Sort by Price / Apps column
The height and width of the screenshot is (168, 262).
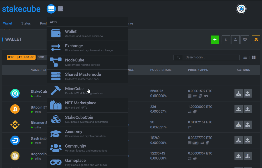(198, 70)
